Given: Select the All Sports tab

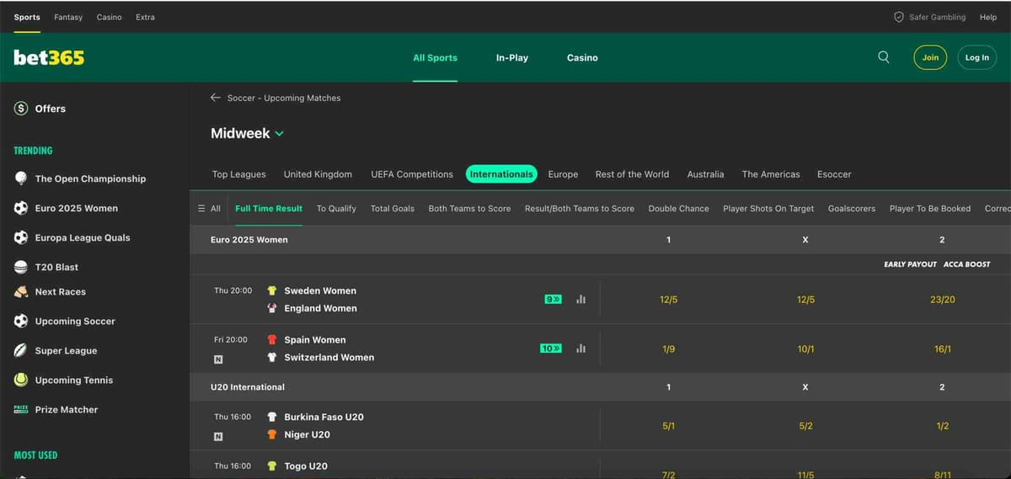Looking at the screenshot, I should [x=435, y=58].
